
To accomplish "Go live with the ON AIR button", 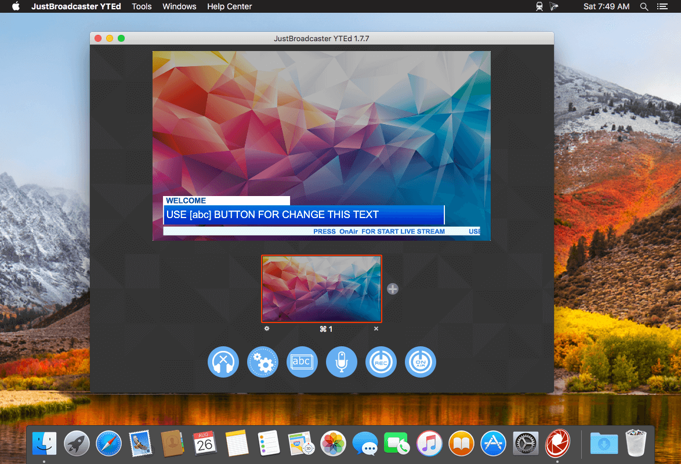I will click(421, 362).
